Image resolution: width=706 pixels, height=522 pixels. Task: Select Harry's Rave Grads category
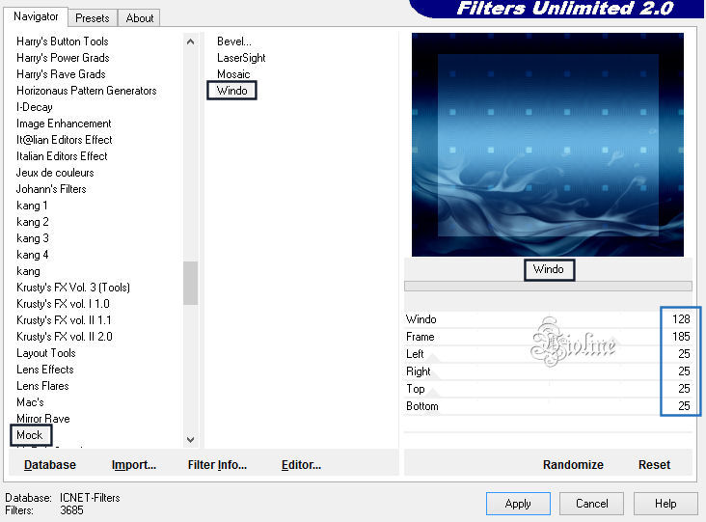point(61,74)
